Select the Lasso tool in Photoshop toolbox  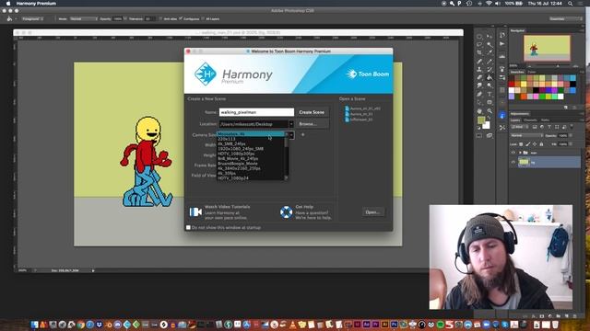click(x=479, y=44)
